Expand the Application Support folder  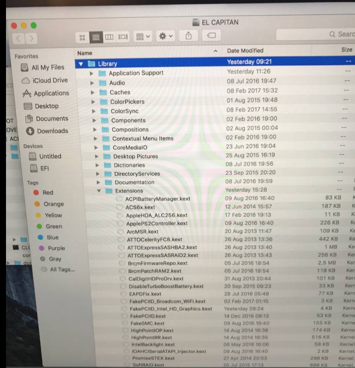tap(91, 73)
